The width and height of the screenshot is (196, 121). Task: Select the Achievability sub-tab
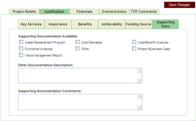112,24
